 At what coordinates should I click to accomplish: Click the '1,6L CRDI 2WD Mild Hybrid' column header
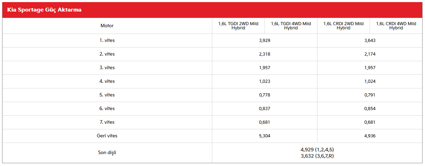click(343, 26)
